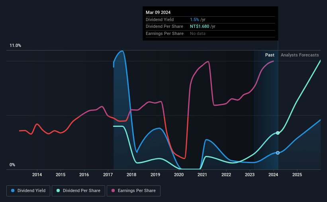Select the 2025 year label on the axis
The height and width of the screenshot is (202, 327).
tap(297, 175)
